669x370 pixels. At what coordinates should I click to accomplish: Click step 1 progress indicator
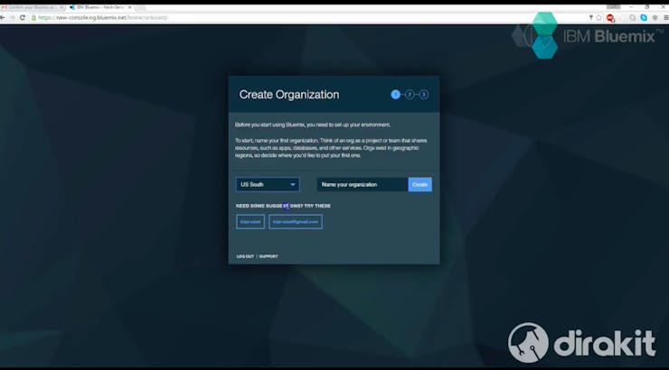click(395, 95)
